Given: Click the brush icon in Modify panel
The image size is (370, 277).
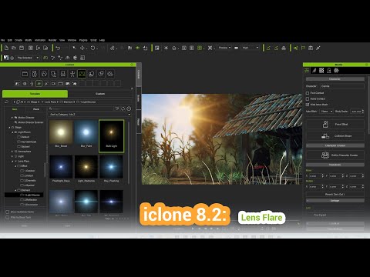Looking at the screenshot, I should 314,71.
